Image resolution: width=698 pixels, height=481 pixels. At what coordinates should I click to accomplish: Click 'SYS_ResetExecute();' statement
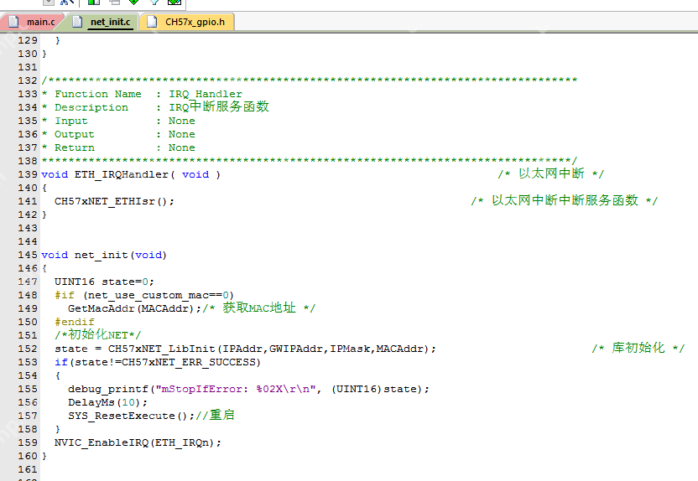click(x=132, y=416)
